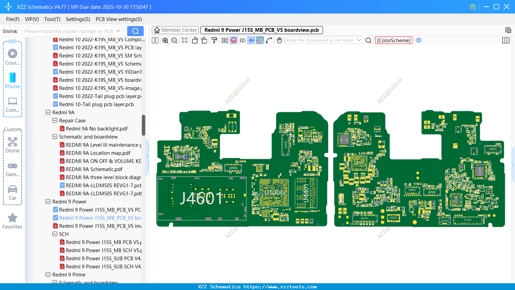Open the Tool(T) menu
This screenshot has height=290, width=515.
pos(52,19)
